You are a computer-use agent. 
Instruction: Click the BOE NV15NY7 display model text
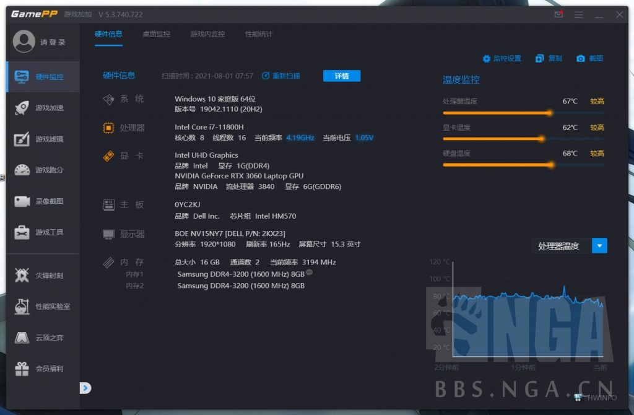click(x=230, y=234)
